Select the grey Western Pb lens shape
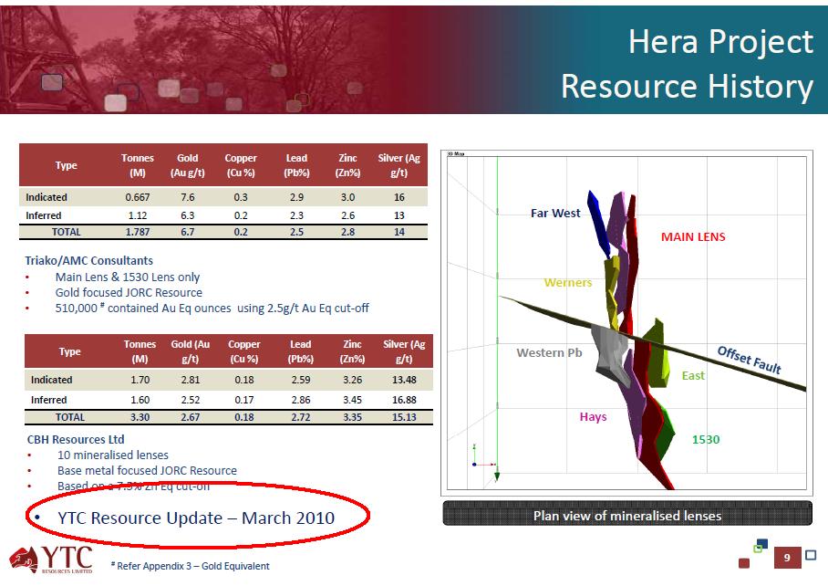 click(609, 351)
